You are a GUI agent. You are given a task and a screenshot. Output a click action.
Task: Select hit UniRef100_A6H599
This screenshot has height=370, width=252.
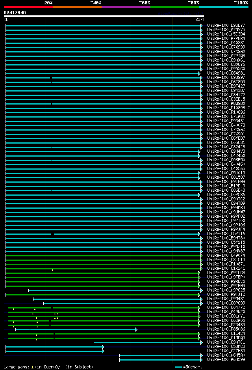pos(226,360)
